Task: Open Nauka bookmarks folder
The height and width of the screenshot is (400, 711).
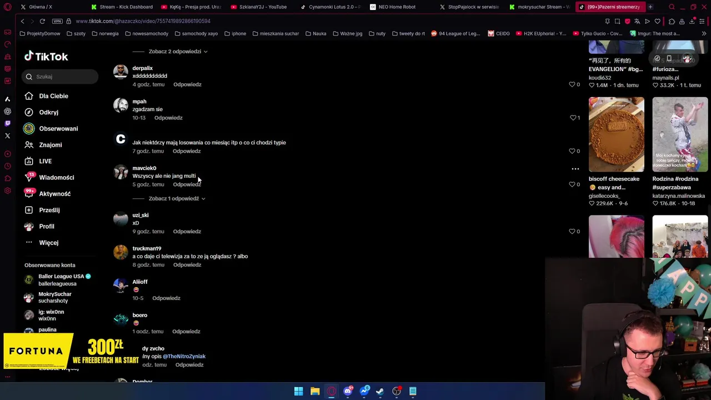Action: click(x=316, y=33)
